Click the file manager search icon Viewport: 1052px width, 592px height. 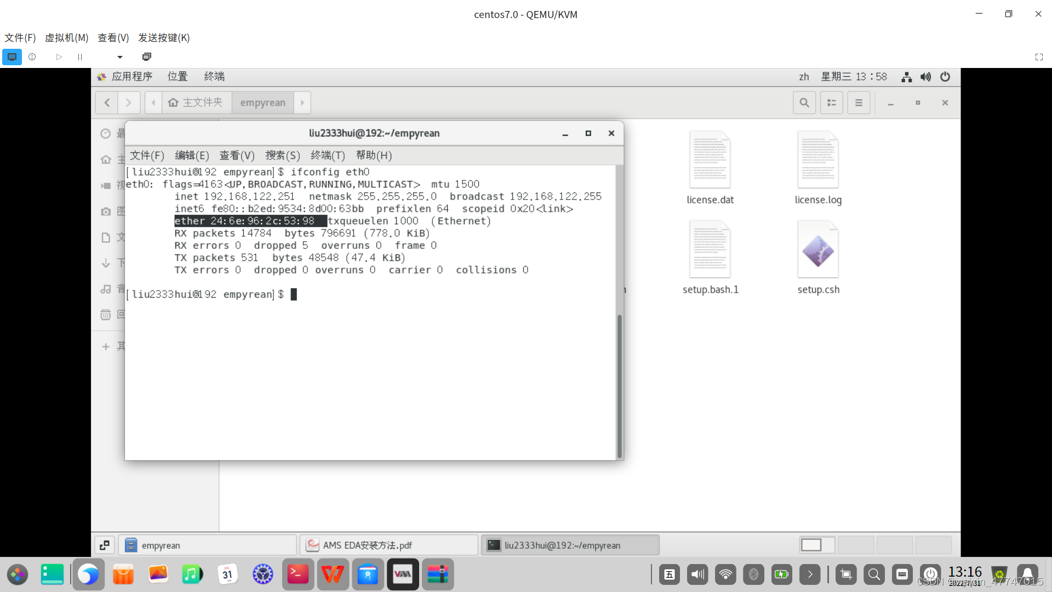pyautogui.click(x=804, y=103)
